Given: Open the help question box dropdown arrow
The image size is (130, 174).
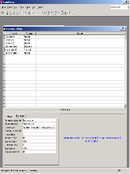Looking at the screenshot, I should point(128,7).
